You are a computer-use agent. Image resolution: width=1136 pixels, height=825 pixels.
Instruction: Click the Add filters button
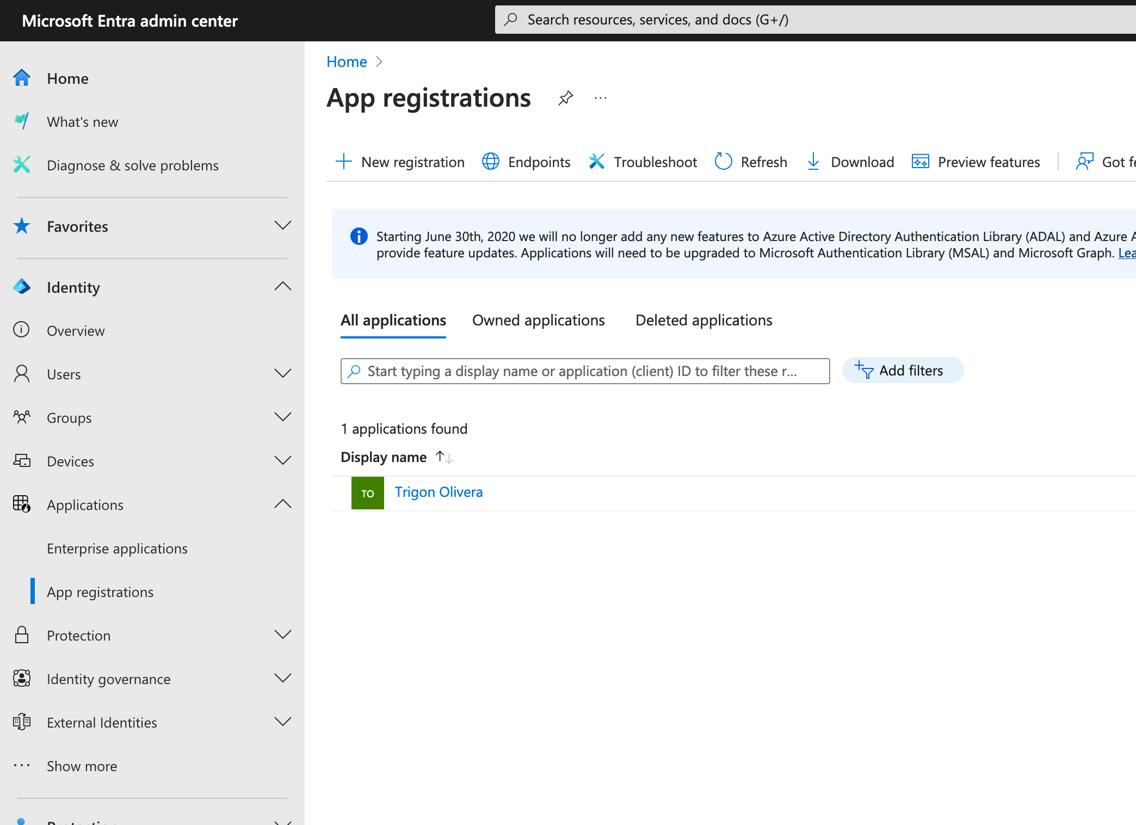[x=903, y=371]
